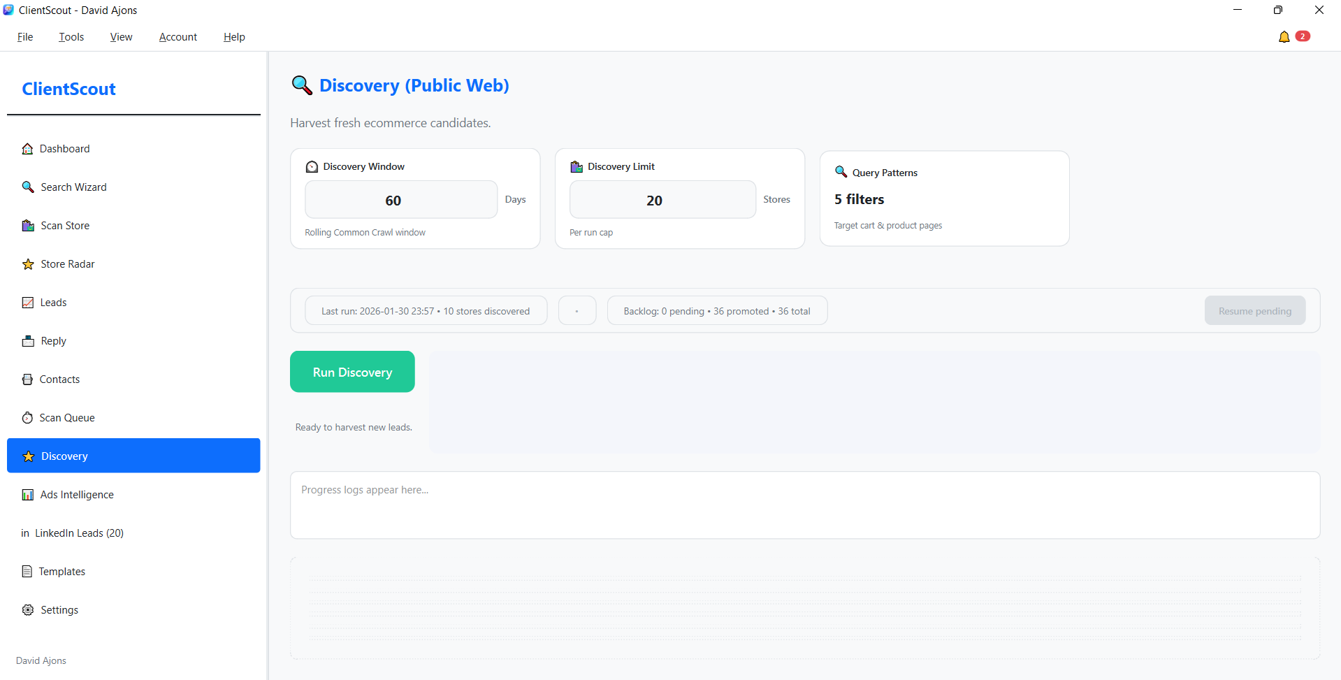This screenshot has height=680, width=1341.
Task: Open the View menu
Action: pos(121,37)
